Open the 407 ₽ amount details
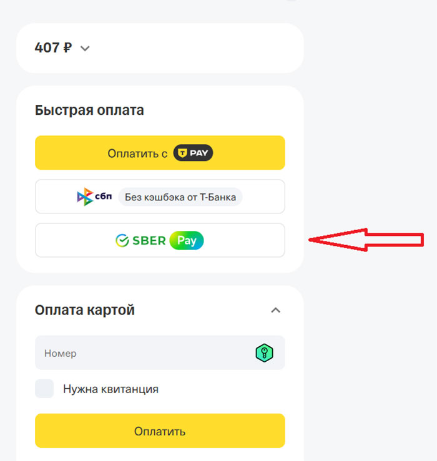The width and height of the screenshot is (437, 461). point(54,48)
